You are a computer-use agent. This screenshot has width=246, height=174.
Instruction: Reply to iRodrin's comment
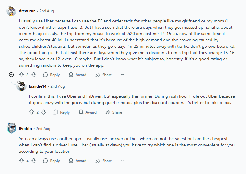tap(51, 161)
